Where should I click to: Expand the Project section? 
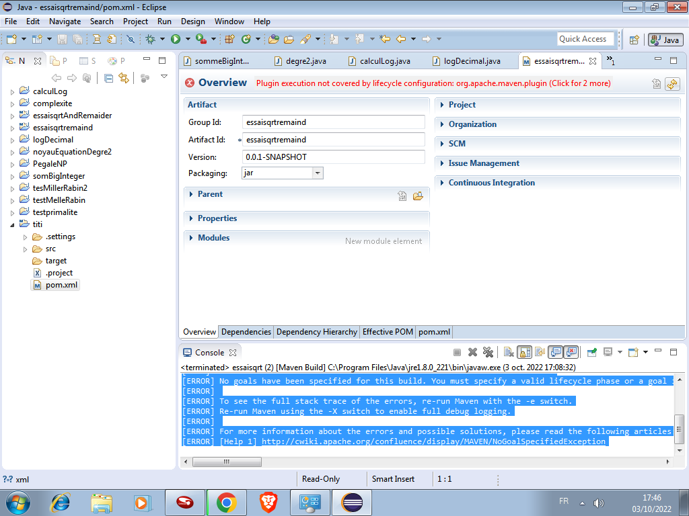(442, 104)
